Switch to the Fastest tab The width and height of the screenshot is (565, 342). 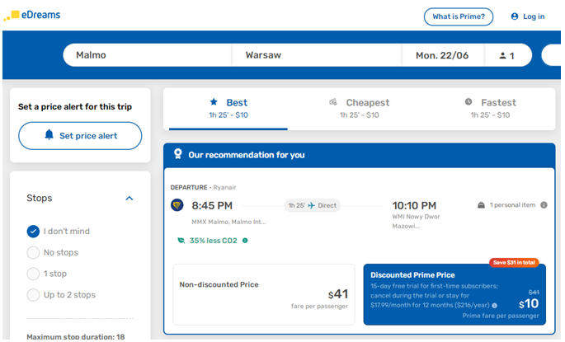(490, 108)
